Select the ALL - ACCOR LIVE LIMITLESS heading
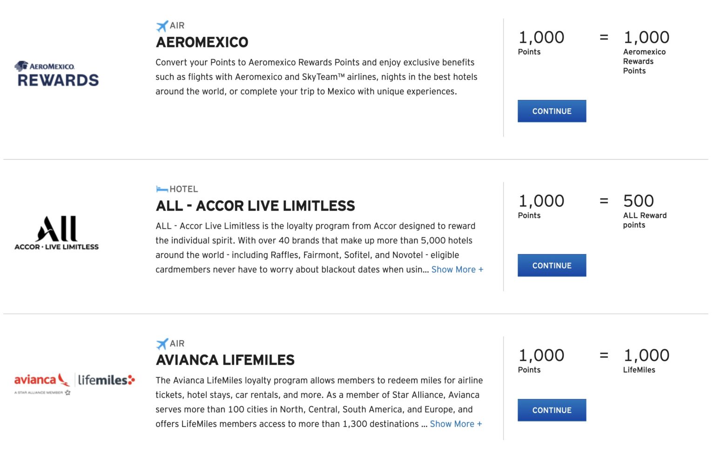 [x=255, y=205]
